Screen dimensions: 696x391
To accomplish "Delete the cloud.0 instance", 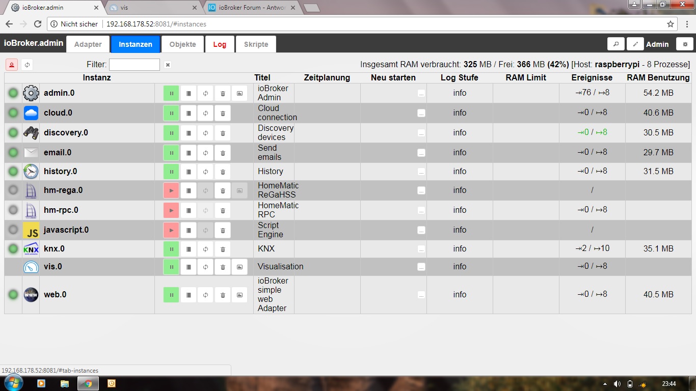I will (223, 113).
